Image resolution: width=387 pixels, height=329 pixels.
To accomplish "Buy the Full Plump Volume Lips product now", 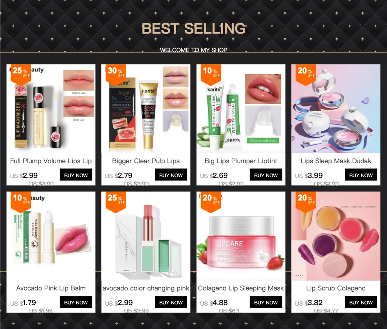I will pos(76,175).
